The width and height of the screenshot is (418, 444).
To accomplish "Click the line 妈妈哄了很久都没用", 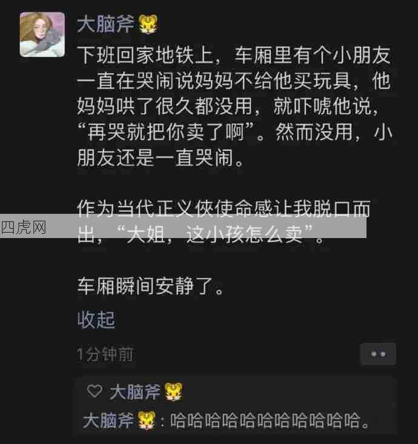I will coord(165,107).
